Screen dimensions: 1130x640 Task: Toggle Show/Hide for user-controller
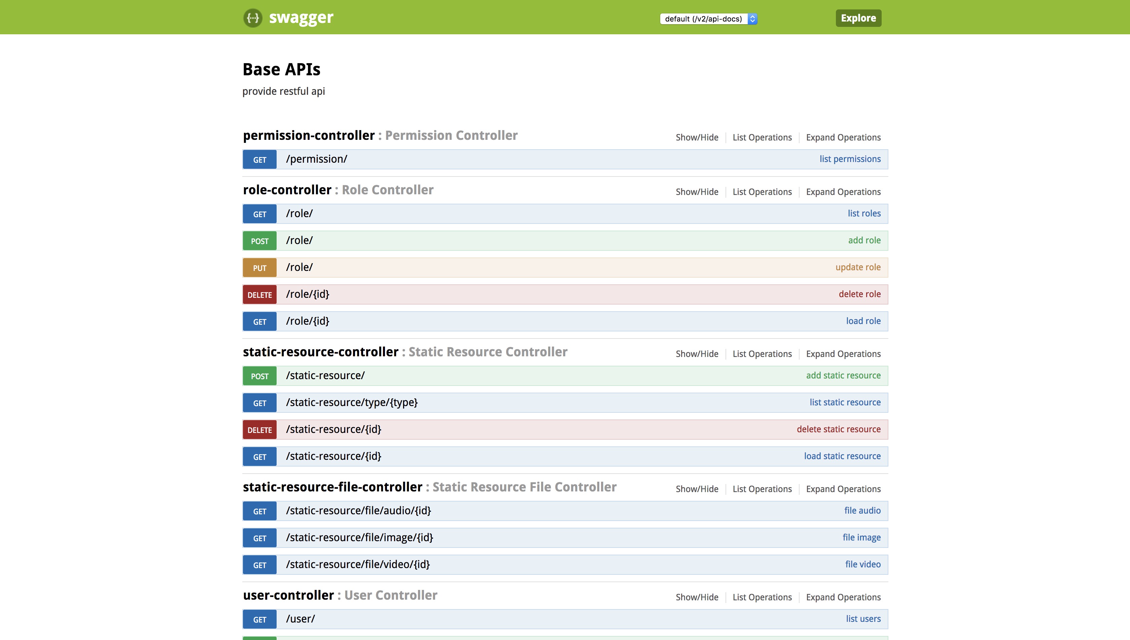tap(697, 597)
